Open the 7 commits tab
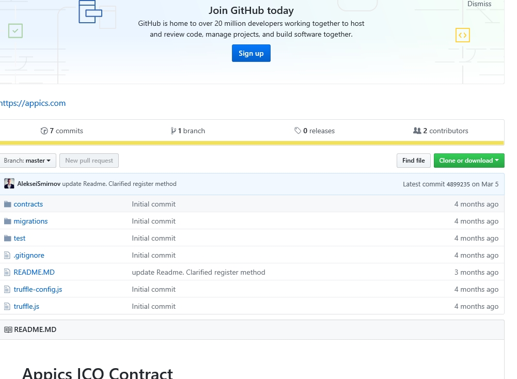The height and width of the screenshot is (379, 517). coord(61,131)
